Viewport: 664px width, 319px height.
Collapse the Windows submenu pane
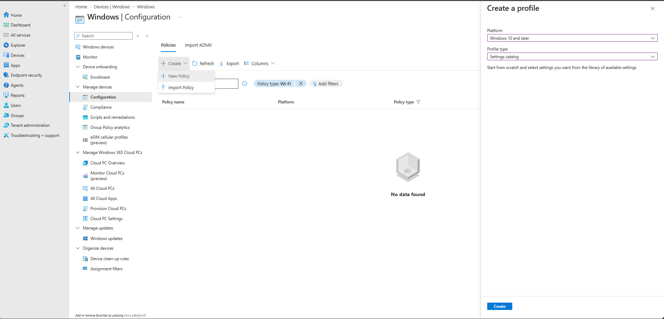147,36
